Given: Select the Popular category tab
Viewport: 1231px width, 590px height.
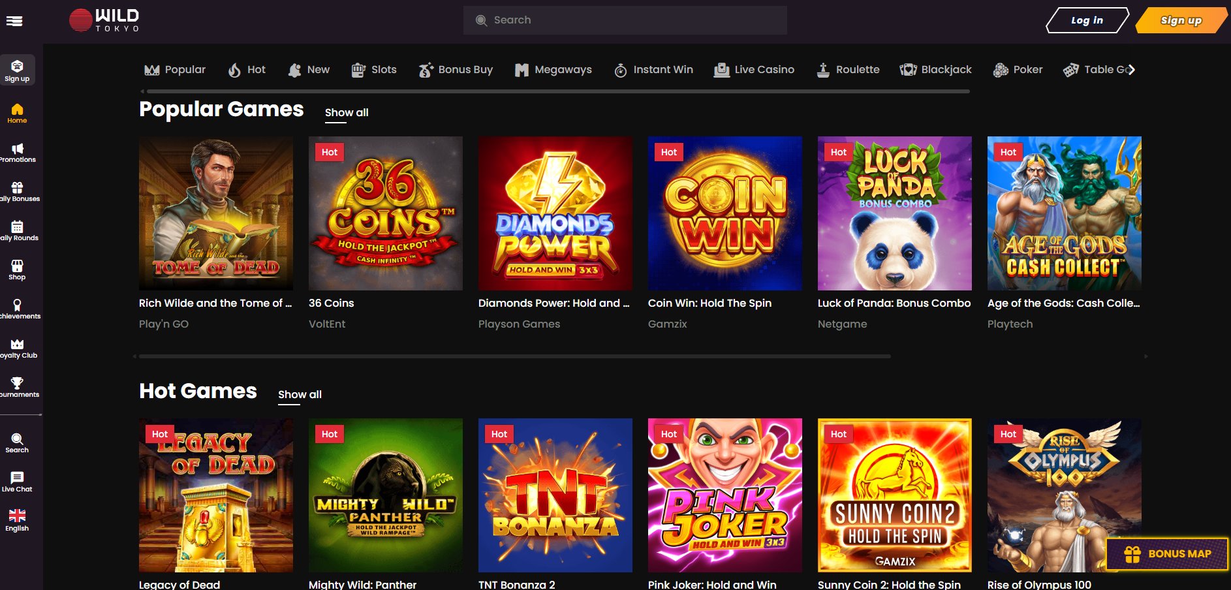Looking at the screenshot, I should click(x=175, y=70).
